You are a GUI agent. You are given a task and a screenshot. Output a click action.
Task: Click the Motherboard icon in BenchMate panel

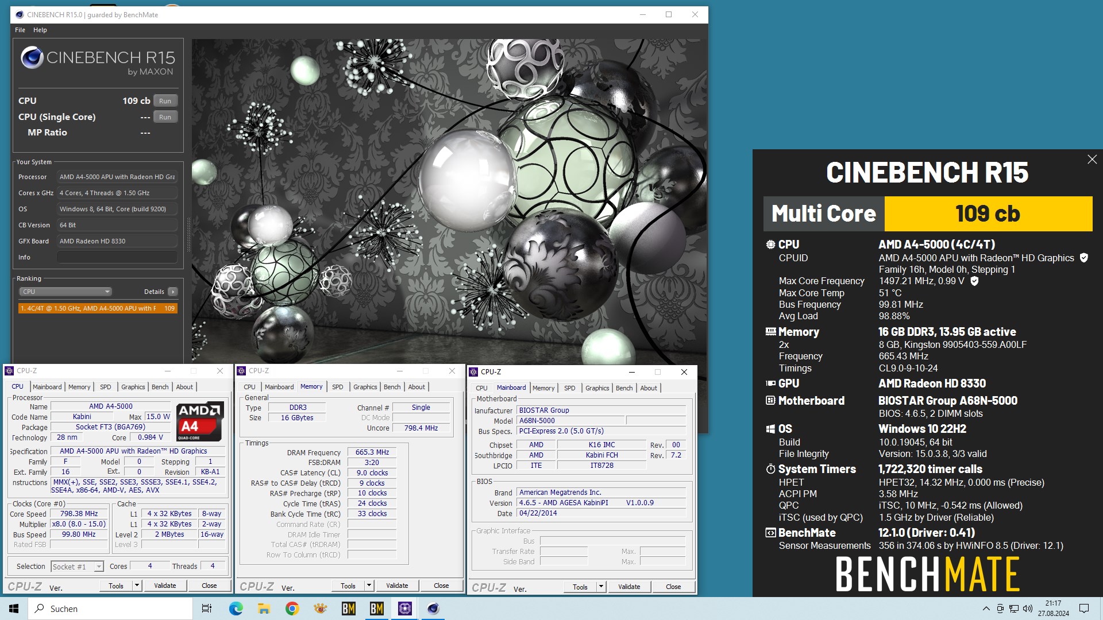770,401
